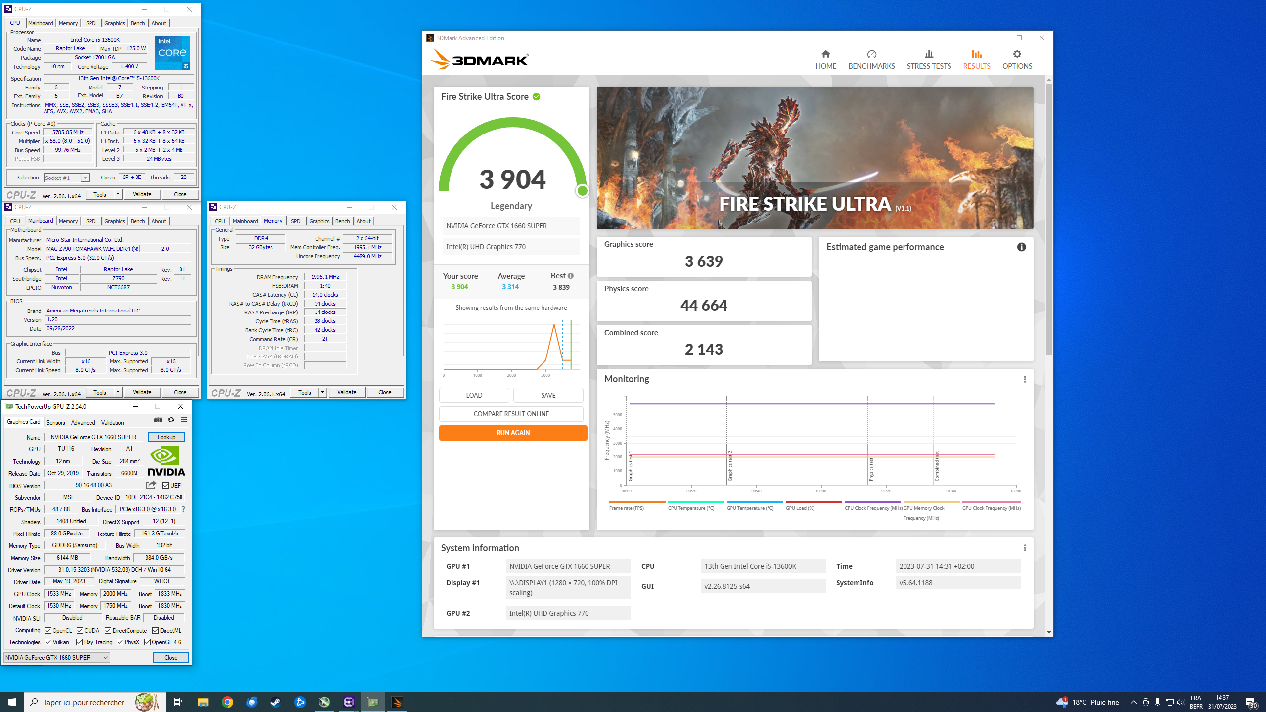
Task: Open Graphics tab in CPU-Z Mainboard window
Action: pyautogui.click(x=114, y=221)
